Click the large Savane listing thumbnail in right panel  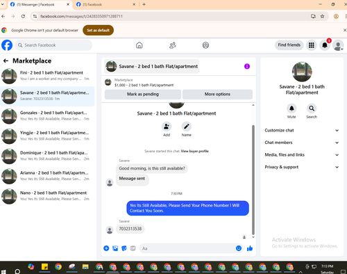pyautogui.click(x=302, y=72)
